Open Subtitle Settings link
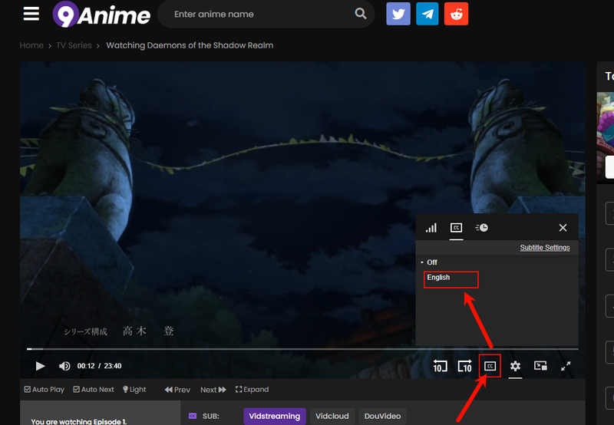Screen dimensions: 614x425 point(545,248)
